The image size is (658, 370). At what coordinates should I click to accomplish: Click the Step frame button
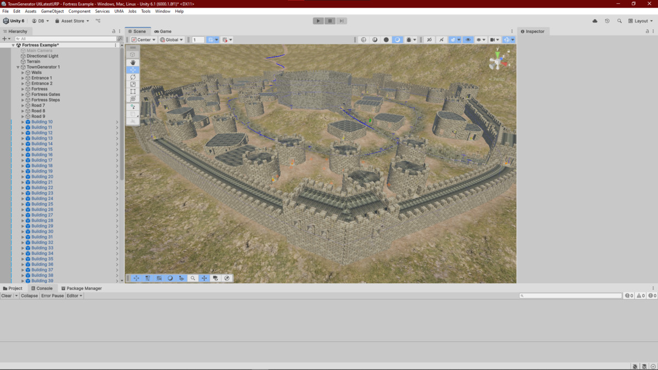click(x=341, y=21)
